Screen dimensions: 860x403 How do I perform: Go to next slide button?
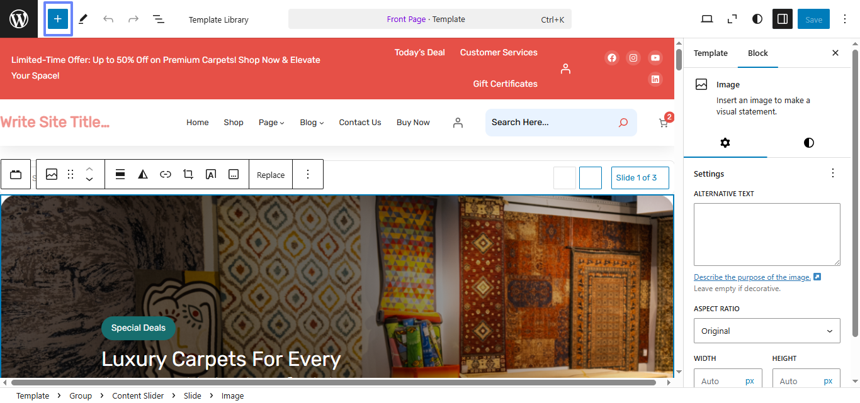click(591, 178)
